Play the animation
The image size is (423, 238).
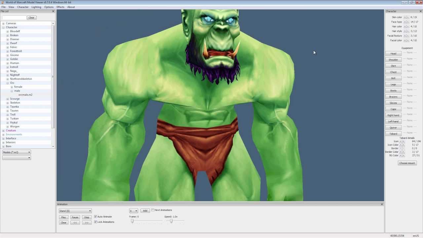[63, 217]
